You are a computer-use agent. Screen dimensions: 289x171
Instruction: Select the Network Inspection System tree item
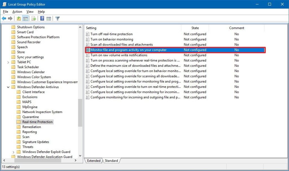(x=42, y=112)
